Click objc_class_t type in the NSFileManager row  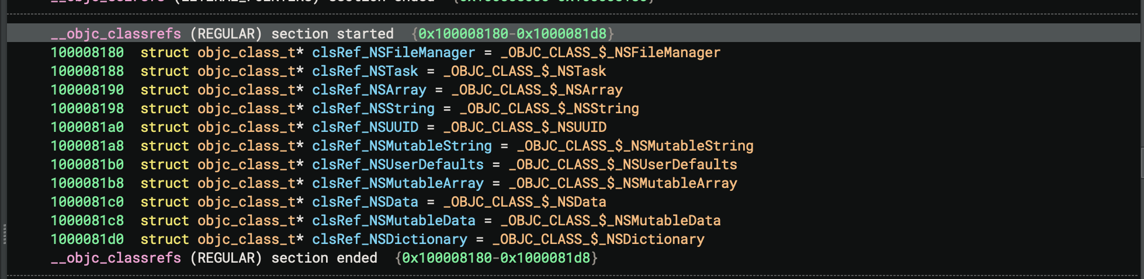pyautogui.click(x=247, y=53)
